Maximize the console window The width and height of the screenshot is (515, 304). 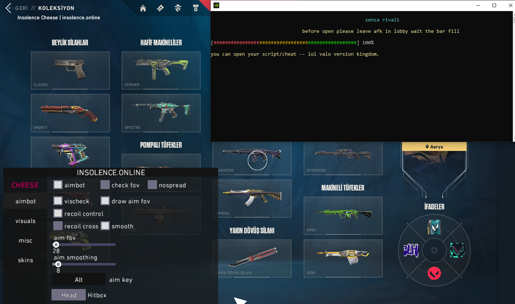click(494, 5)
